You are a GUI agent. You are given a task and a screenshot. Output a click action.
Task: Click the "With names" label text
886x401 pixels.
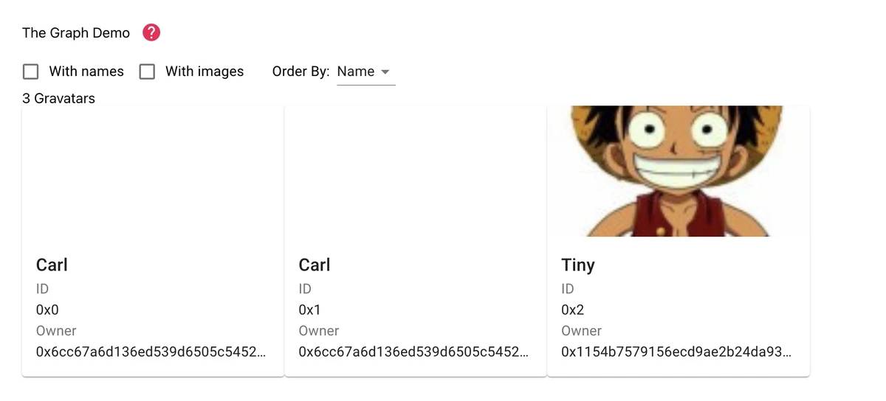[86, 72]
